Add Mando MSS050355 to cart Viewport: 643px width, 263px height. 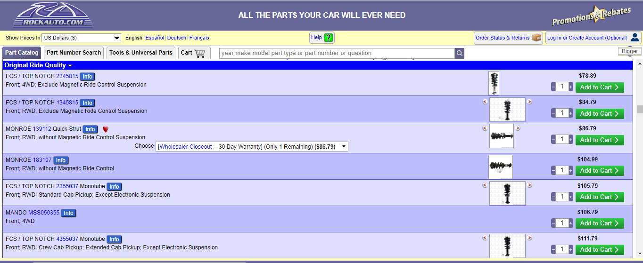click(600, 223)
